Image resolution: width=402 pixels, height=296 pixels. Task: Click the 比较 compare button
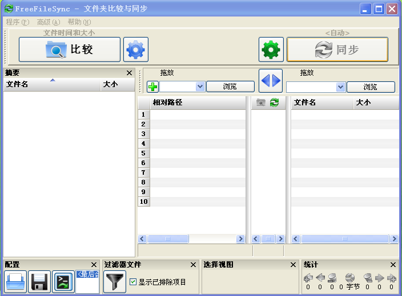[x=70, y=50]
